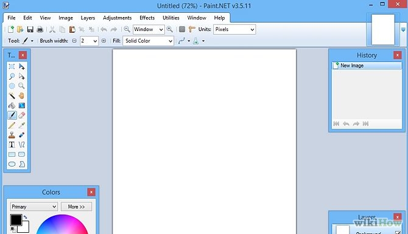Toggle the rulers

coord(192,29)
